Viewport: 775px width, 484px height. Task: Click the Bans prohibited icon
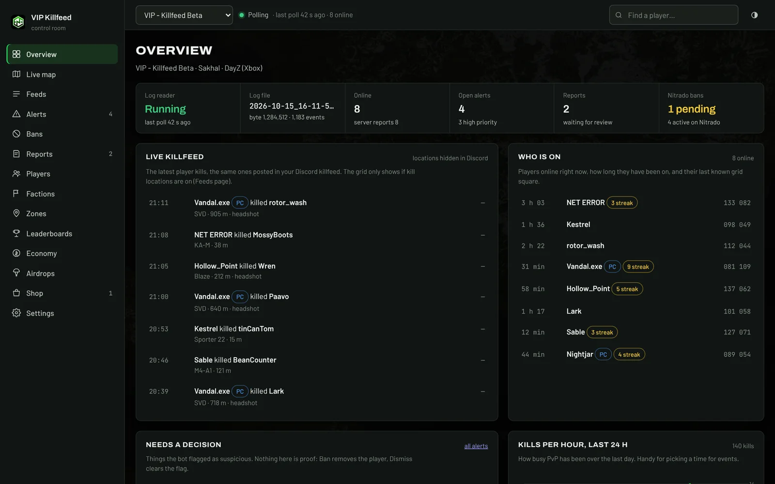click(16, 134)
